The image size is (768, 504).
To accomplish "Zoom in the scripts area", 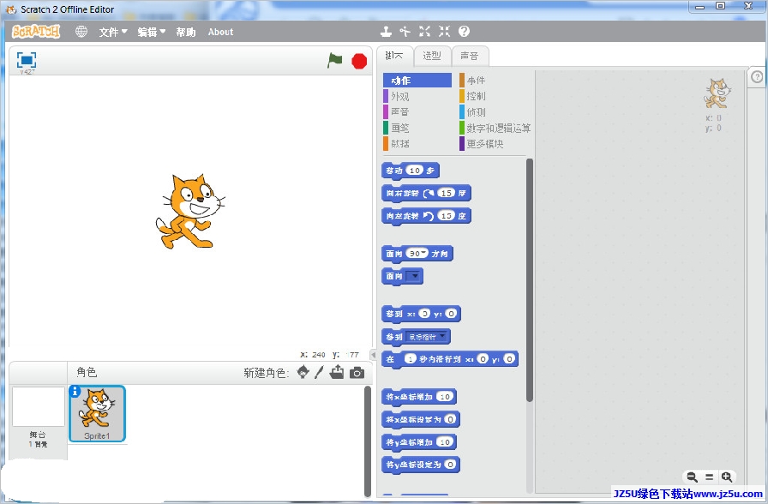I will click(727, 477).
